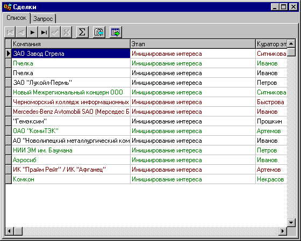Click the Куратор column header
The image size is (301, 241).
(271, 44)
